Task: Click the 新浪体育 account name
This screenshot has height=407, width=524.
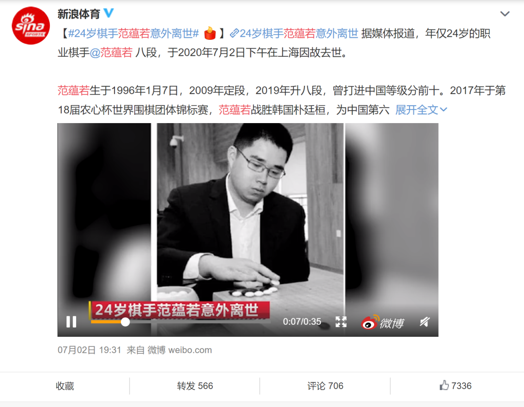Action: pos(79,14)
